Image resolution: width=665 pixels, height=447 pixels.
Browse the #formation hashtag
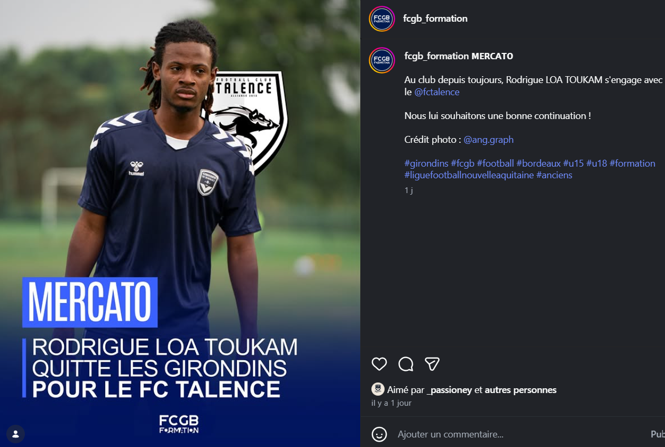[632, 163]
